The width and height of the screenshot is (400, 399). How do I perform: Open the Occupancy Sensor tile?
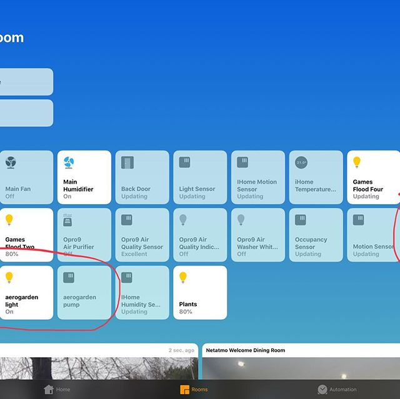316,235
